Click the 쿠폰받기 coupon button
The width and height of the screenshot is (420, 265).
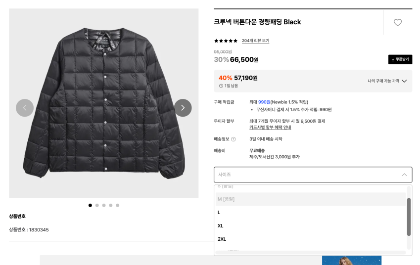click(400, 59)
